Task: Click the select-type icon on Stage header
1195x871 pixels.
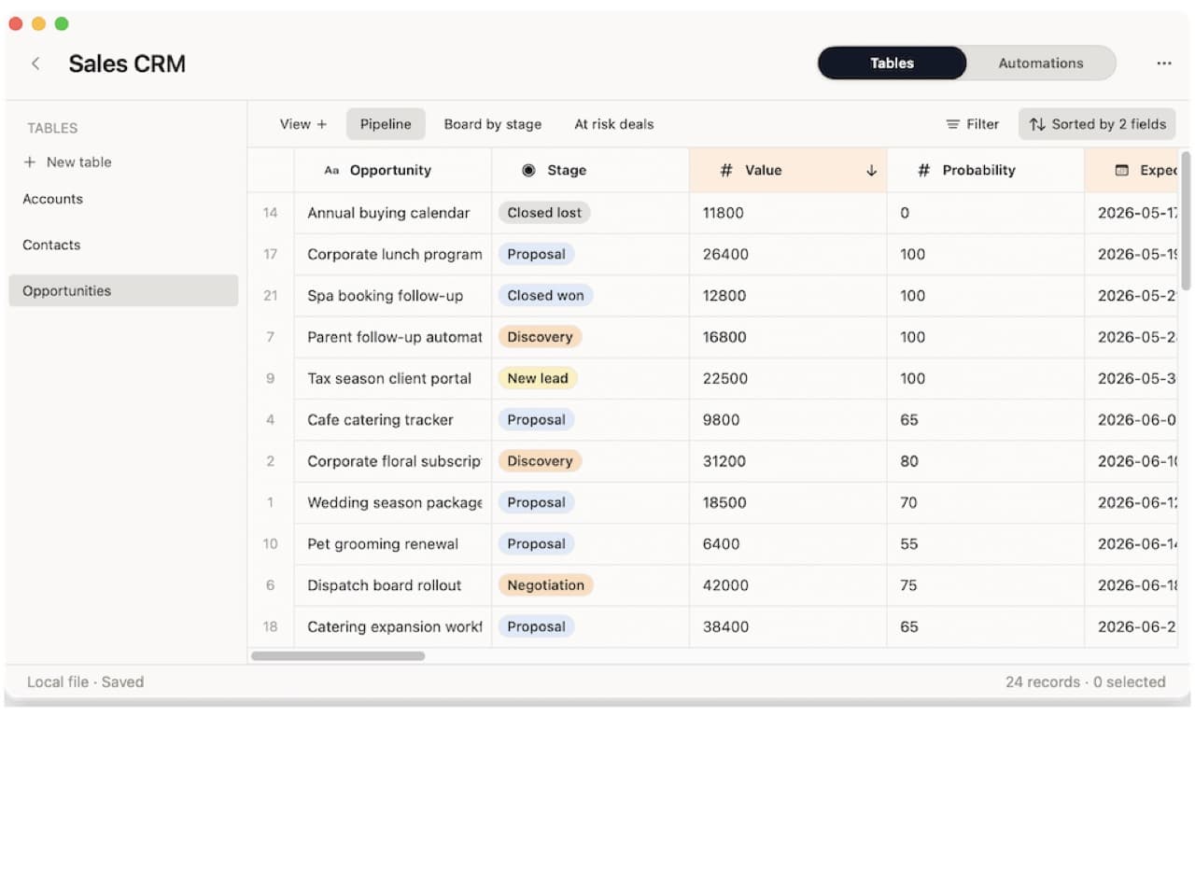Action: click(528, 170)
